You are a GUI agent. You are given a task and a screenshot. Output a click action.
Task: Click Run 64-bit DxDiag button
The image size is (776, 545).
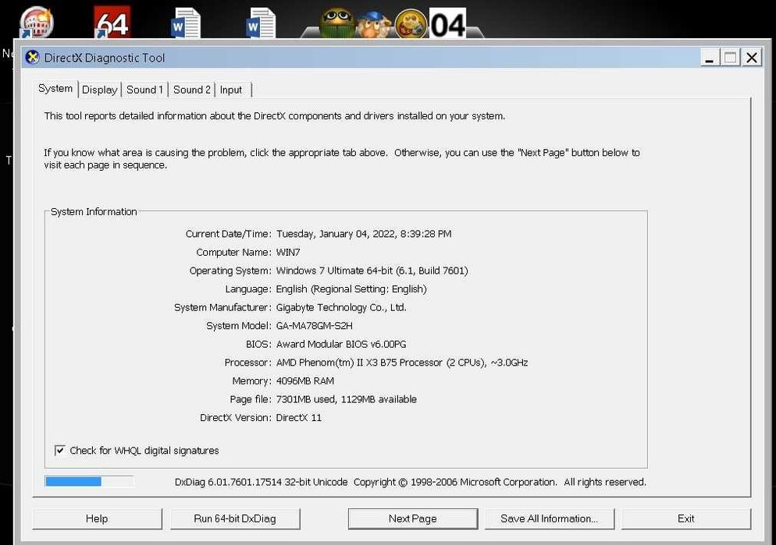[235, 518]
